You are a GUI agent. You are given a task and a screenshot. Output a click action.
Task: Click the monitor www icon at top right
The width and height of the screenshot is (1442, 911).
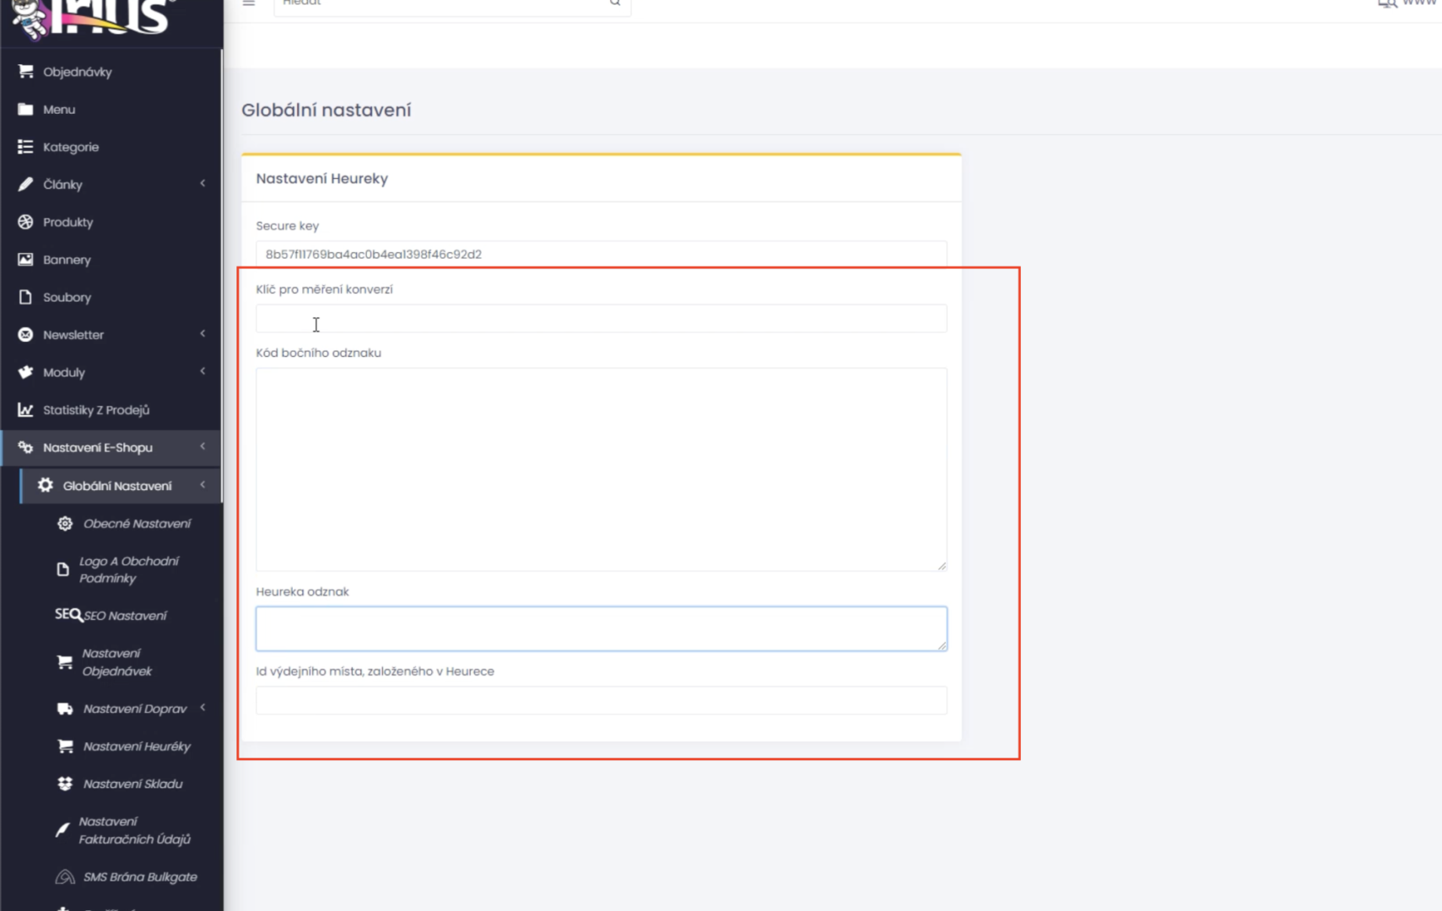(1387, 3)
